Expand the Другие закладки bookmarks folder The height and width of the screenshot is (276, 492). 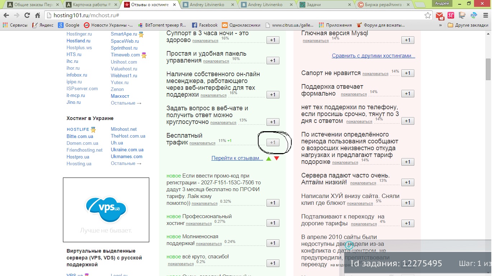[x=468, y=25]
